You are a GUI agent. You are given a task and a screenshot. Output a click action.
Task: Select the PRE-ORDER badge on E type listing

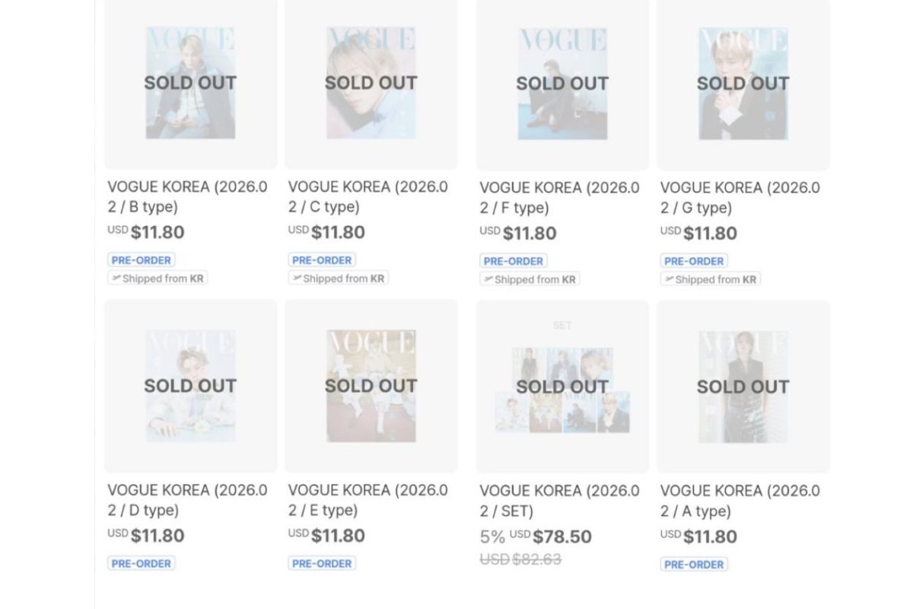(x=321, y=563)
